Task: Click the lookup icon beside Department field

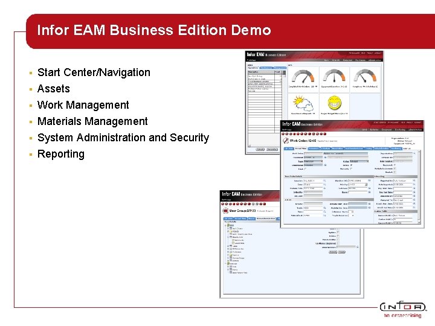Action: tap(325, 165)
